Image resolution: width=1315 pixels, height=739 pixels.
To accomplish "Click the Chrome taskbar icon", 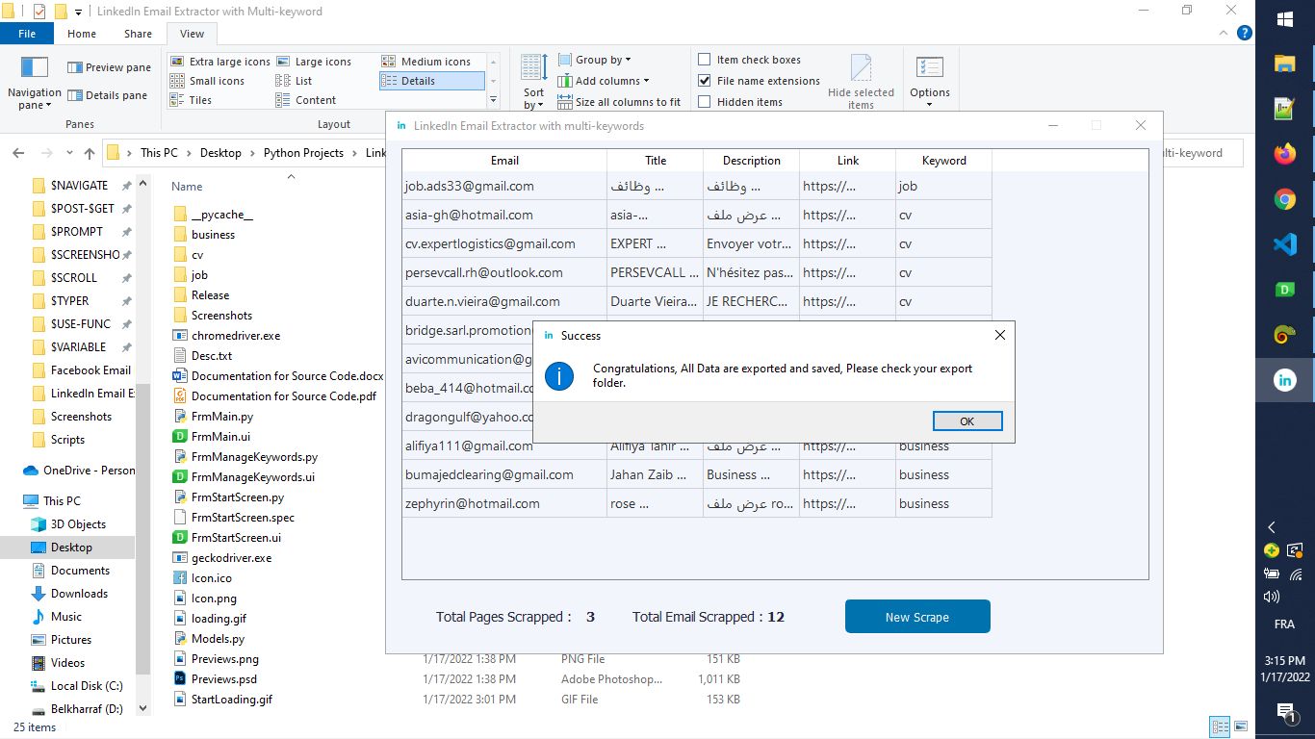I will click(1284, 199).
